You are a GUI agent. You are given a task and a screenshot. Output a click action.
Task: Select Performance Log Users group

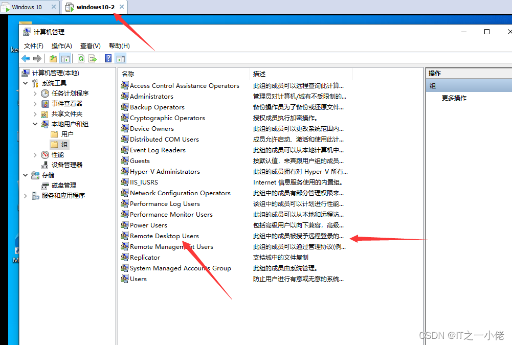point(165,203)
